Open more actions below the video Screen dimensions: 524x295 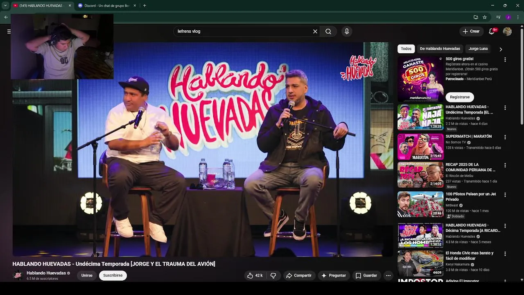pyautogui.click(x=388, y=276)
